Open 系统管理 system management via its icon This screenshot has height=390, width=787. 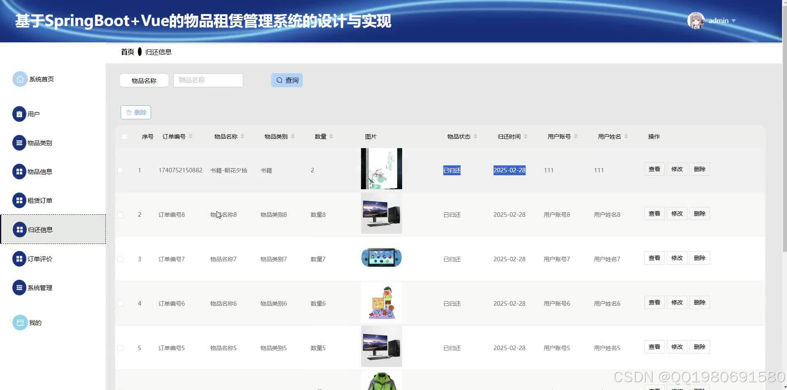(x=20, y=288)
